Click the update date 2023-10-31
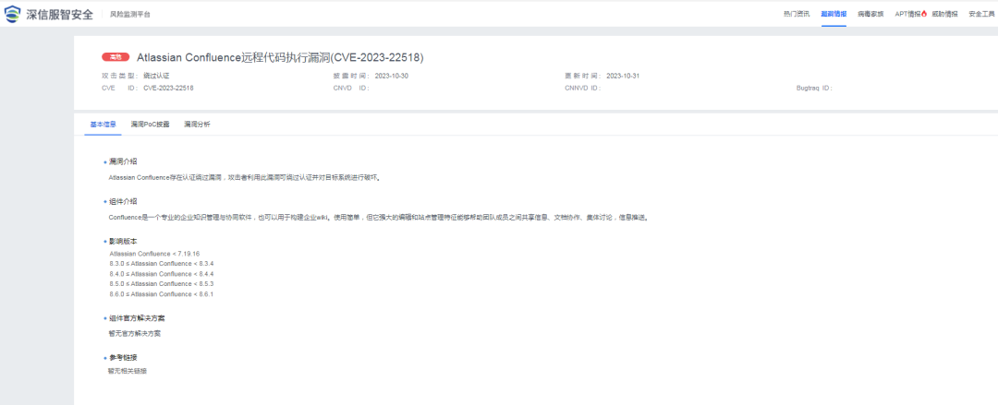Image resolution: width=998 pixels, height=405 pixels. click(x=623, y=76)
